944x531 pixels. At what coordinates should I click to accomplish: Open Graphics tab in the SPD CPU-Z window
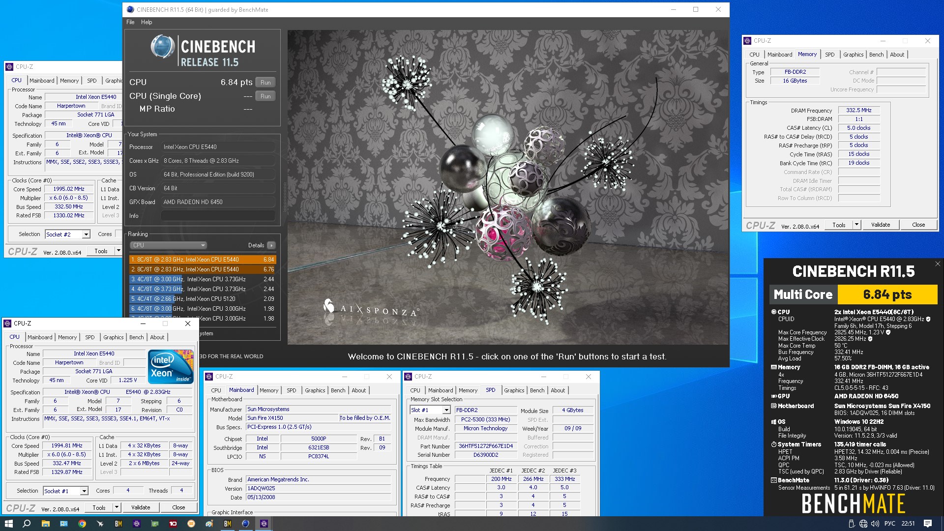pos(514,390)
